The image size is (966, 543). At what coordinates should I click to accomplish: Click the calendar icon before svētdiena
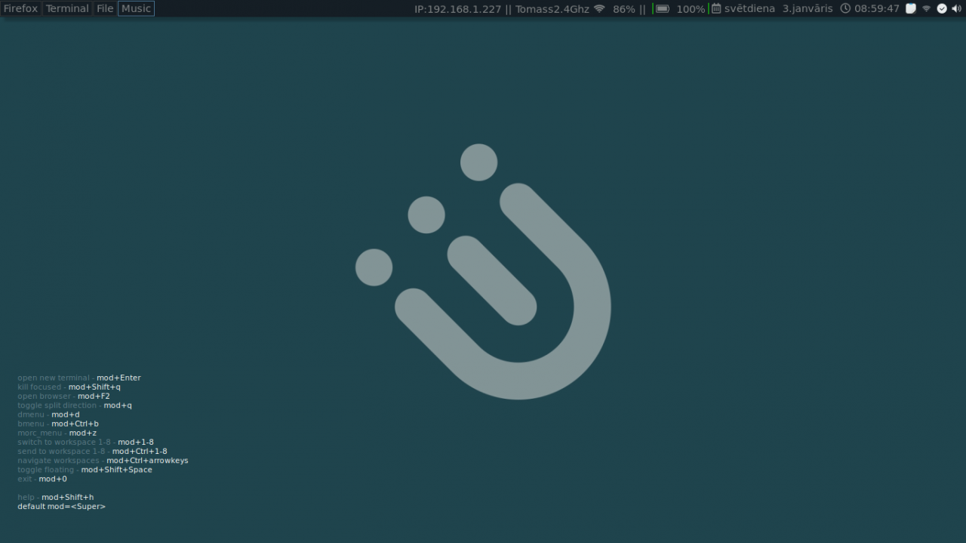(x=716, y=9)
